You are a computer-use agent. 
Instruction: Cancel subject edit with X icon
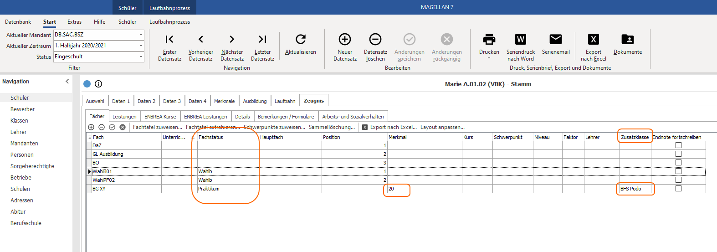pos(123,127)
